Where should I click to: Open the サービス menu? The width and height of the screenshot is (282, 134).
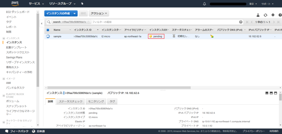(x=37, y=4)
